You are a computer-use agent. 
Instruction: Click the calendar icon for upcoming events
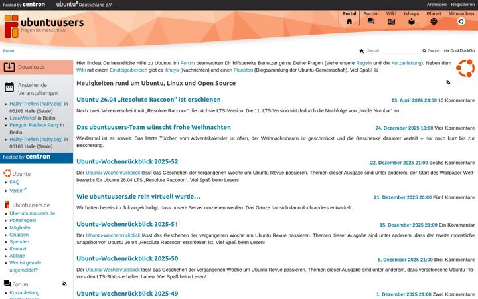[x=9, y=87]
